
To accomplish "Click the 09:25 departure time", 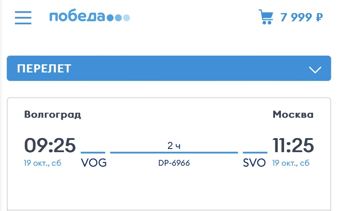I will click(x=50, y=145).
